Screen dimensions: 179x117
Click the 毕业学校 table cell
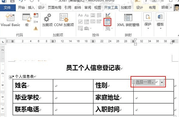[33, 97]
